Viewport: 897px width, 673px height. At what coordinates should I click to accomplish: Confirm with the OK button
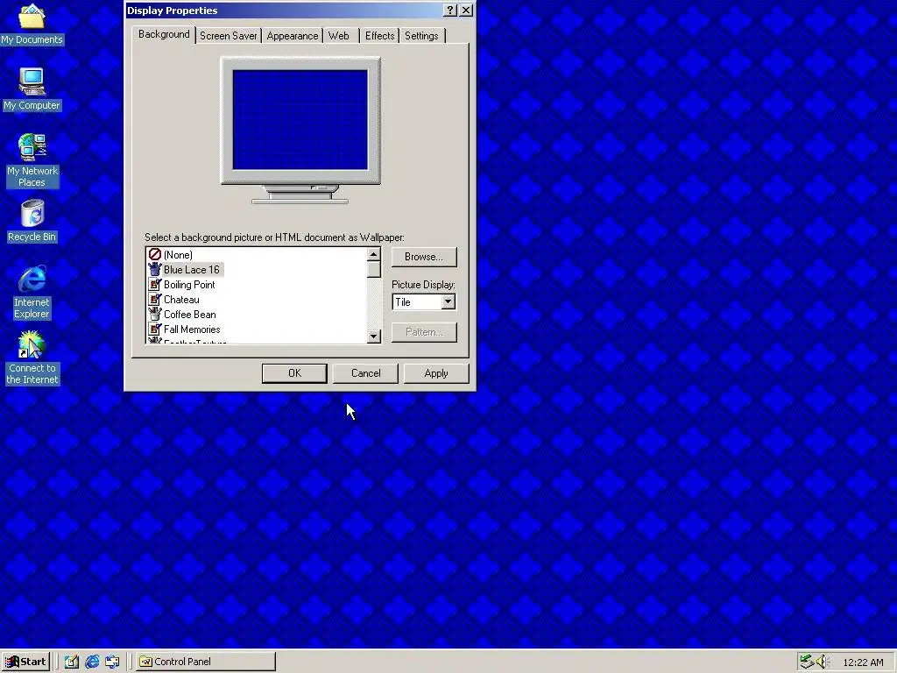pos(294,373)
